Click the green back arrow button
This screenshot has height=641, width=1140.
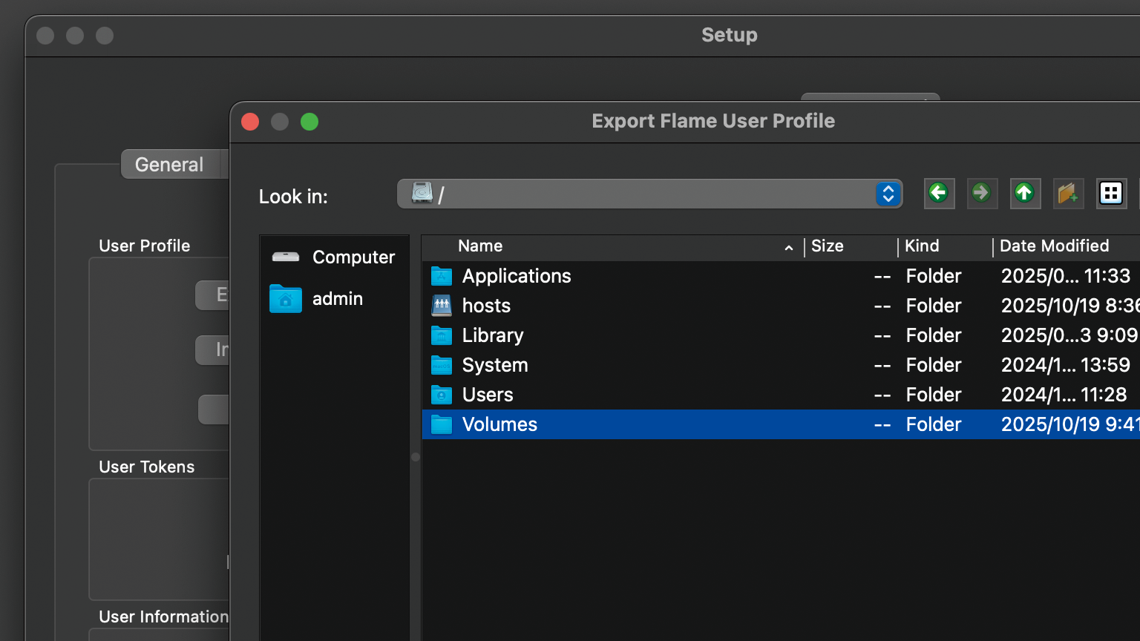[x=939, y=194]
